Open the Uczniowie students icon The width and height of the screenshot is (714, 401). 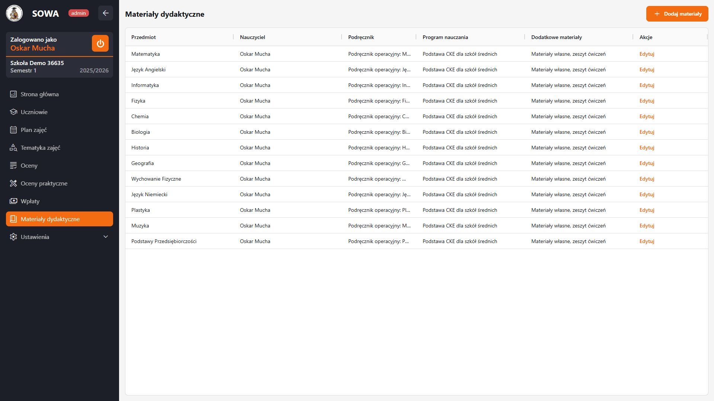[13, 112]
